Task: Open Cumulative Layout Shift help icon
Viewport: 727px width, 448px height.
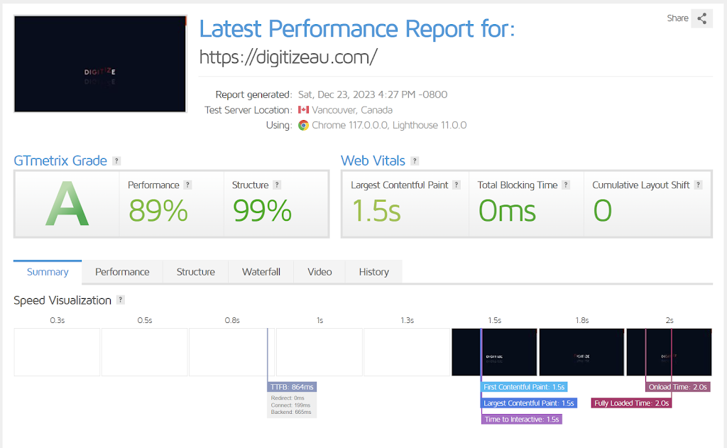Action: [x=699, y=185]
